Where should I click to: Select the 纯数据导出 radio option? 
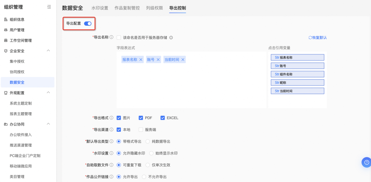pyautogui.click(x=148, y=141)
